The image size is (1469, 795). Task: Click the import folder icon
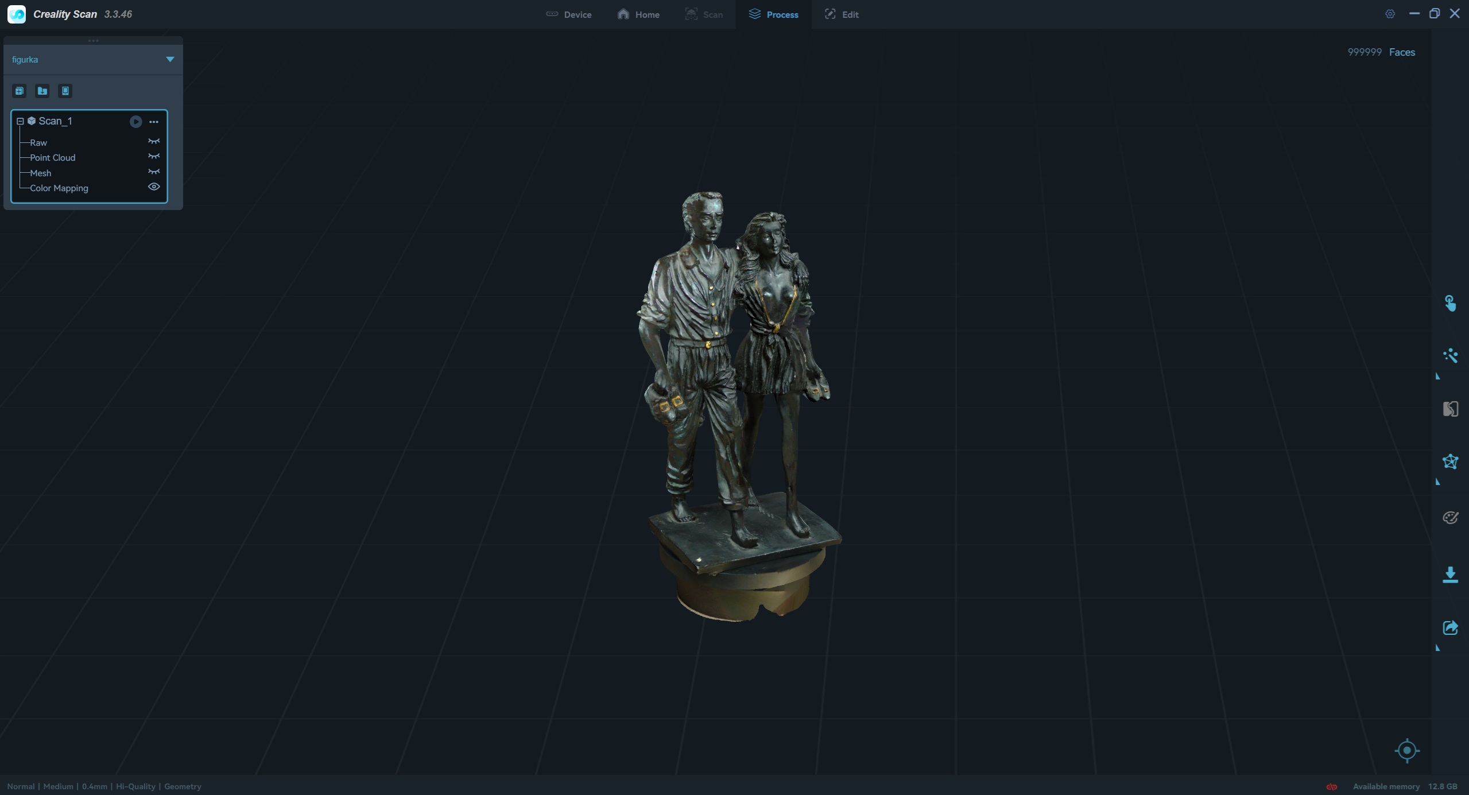pos(42,91)
